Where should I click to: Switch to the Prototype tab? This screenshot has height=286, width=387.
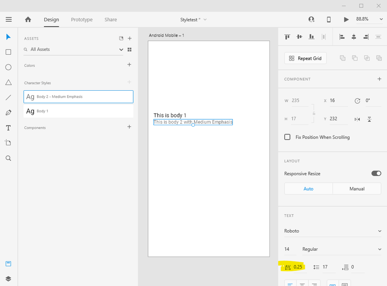coord(82,19)
